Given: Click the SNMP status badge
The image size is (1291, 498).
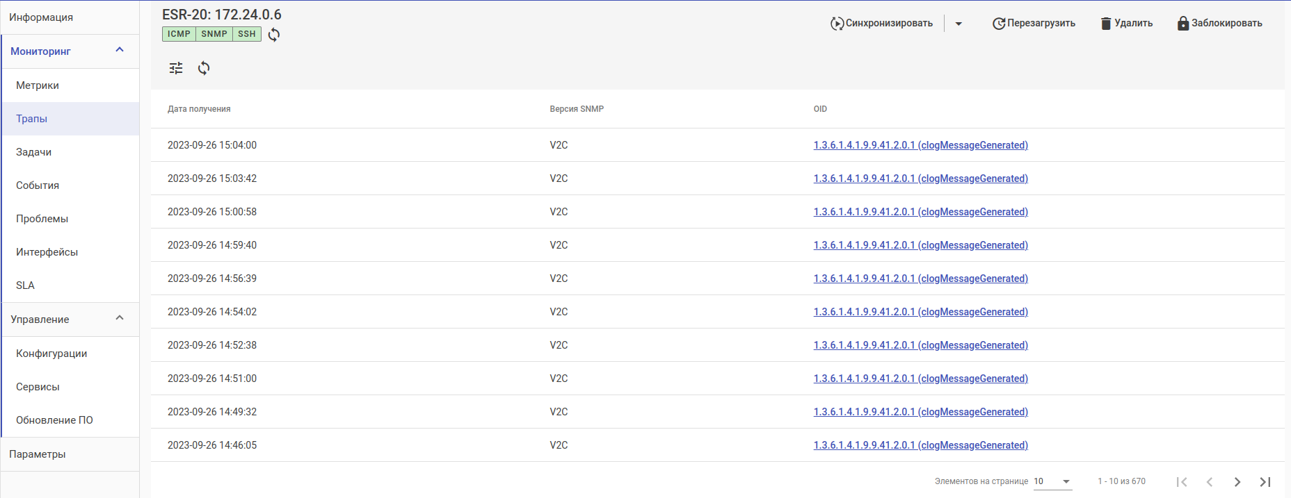Looking at the screenshot, I should pos(214,34).
